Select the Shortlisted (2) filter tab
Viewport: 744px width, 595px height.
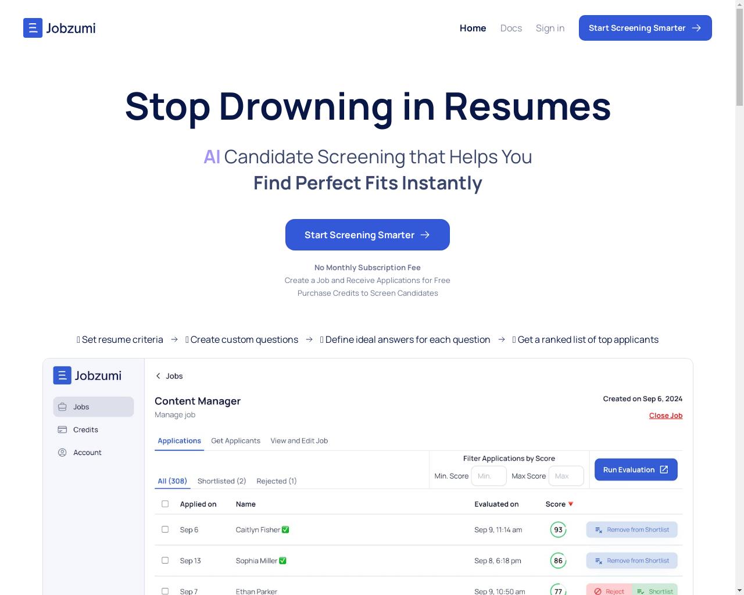click(221, 481)
